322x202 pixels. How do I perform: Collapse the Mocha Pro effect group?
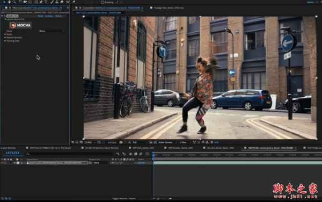pos(2,16)
